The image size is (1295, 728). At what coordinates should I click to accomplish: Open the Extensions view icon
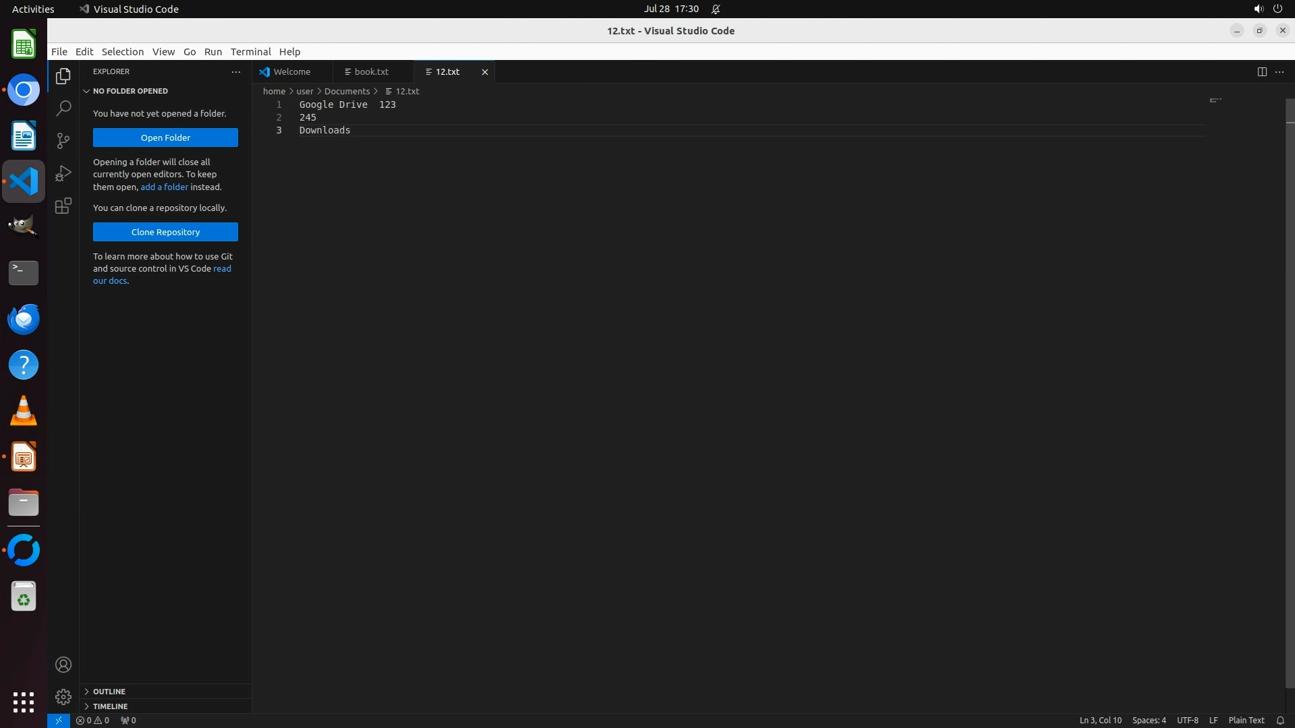coord(63,206)
